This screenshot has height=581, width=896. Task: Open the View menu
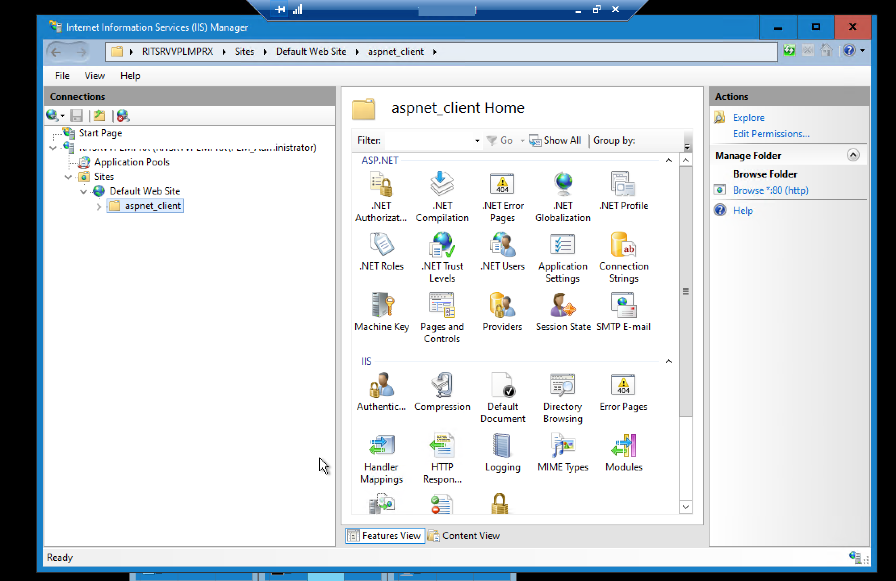tap(95, 76)
